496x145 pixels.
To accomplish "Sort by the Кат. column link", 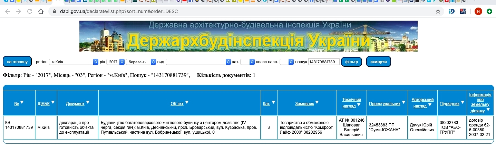I will 266,103.
